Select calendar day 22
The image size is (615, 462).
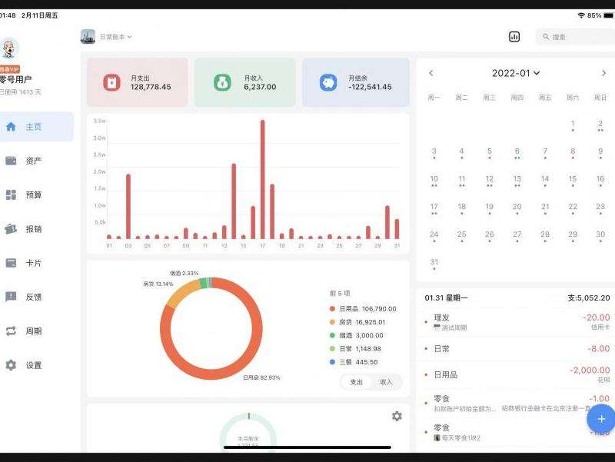pos(573,208)
